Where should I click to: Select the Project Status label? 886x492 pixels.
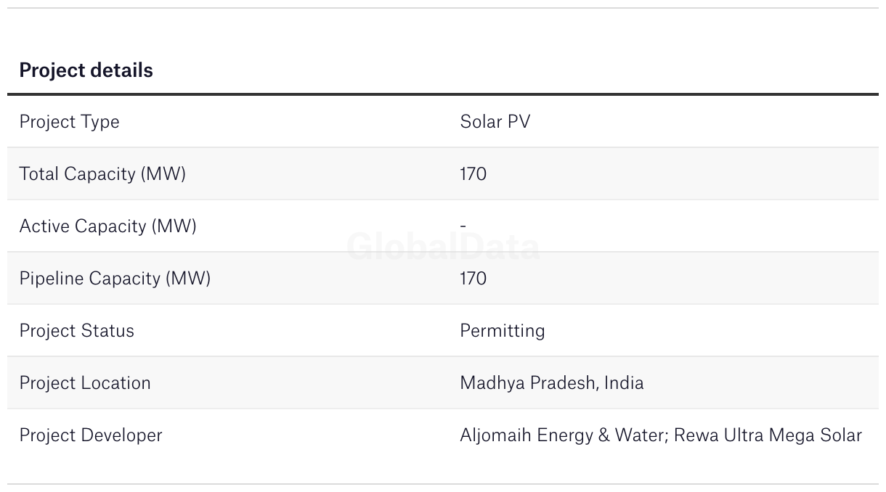tap(76, 331)
